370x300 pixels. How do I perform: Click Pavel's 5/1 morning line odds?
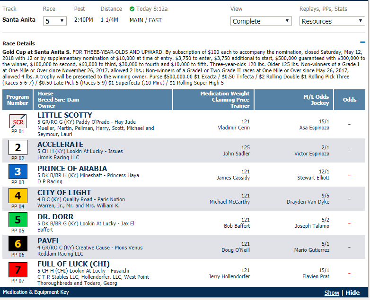click(x=325, y=244)
